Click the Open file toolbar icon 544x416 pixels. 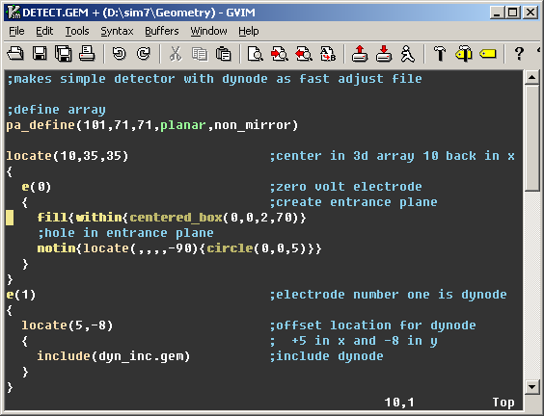click(15, 54)
